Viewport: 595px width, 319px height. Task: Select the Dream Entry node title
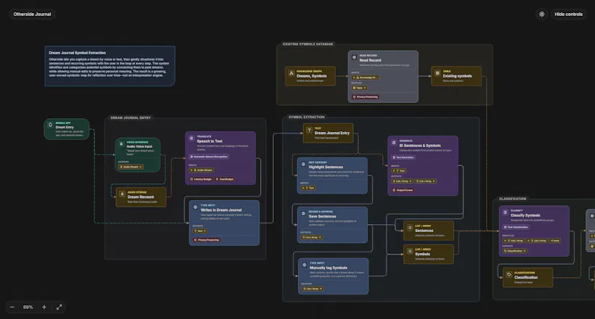(x=65, y=128)
